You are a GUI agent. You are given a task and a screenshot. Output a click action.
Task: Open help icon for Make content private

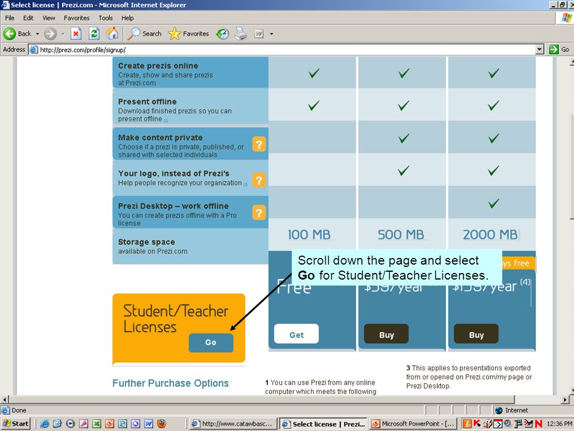click(x=259, y=144)
